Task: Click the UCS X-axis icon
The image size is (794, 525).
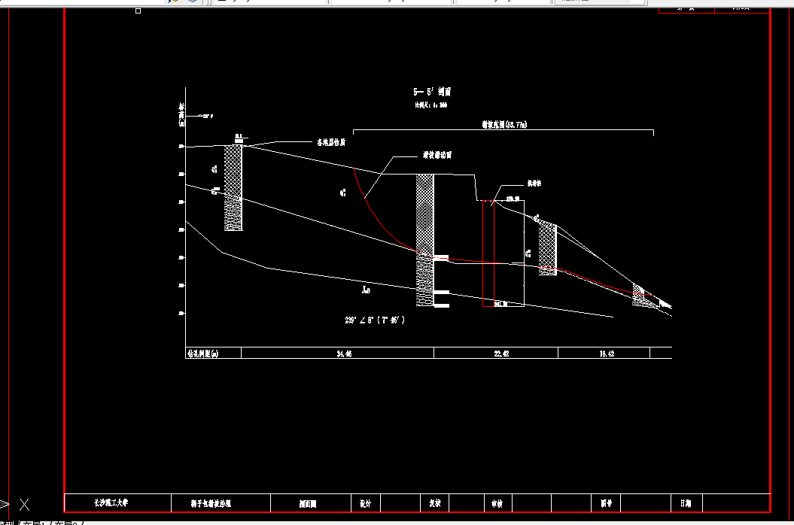Action: point(24,504)
